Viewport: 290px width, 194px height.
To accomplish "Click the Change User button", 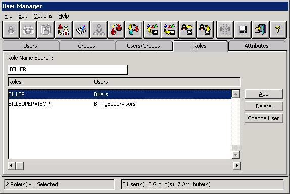I will 264,118.
